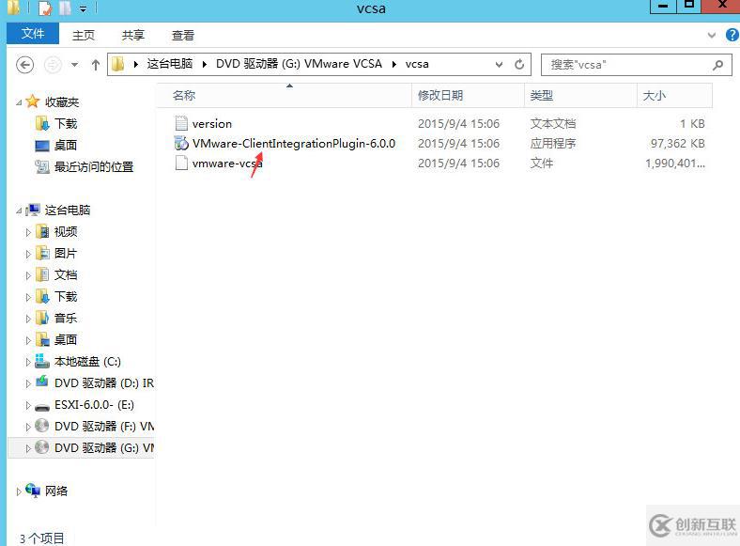Click DVD 驱动器 (G:) VMware VCSA breadcrumb
Image resolution: width=740 pixels, height=546 pixels.
299,64
